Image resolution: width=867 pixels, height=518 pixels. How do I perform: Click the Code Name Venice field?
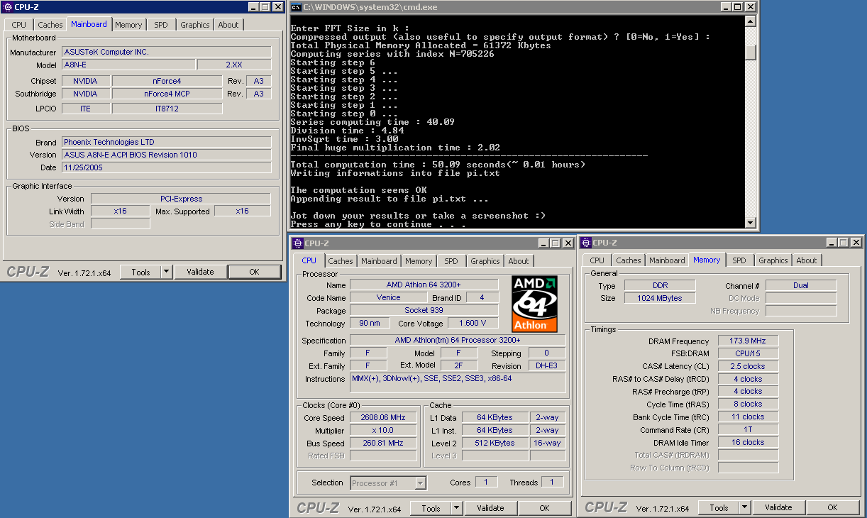389,298
